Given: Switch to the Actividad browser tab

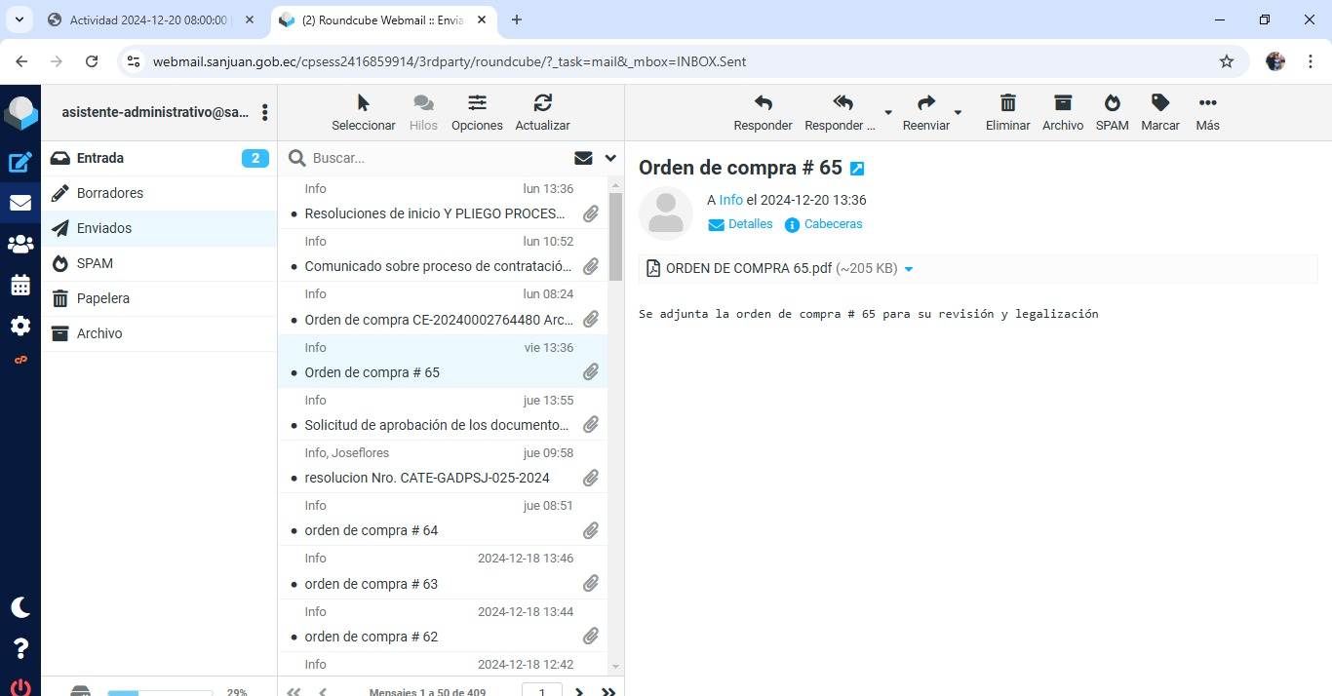Looking at the screenshot, I should (x=148, y=19).
